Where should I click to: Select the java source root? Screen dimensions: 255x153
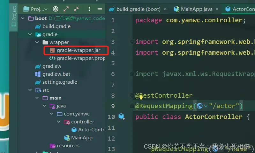tap(61, 106)
